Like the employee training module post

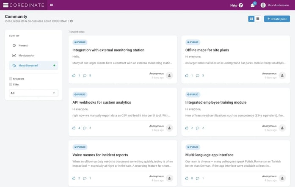click(187, 128)
